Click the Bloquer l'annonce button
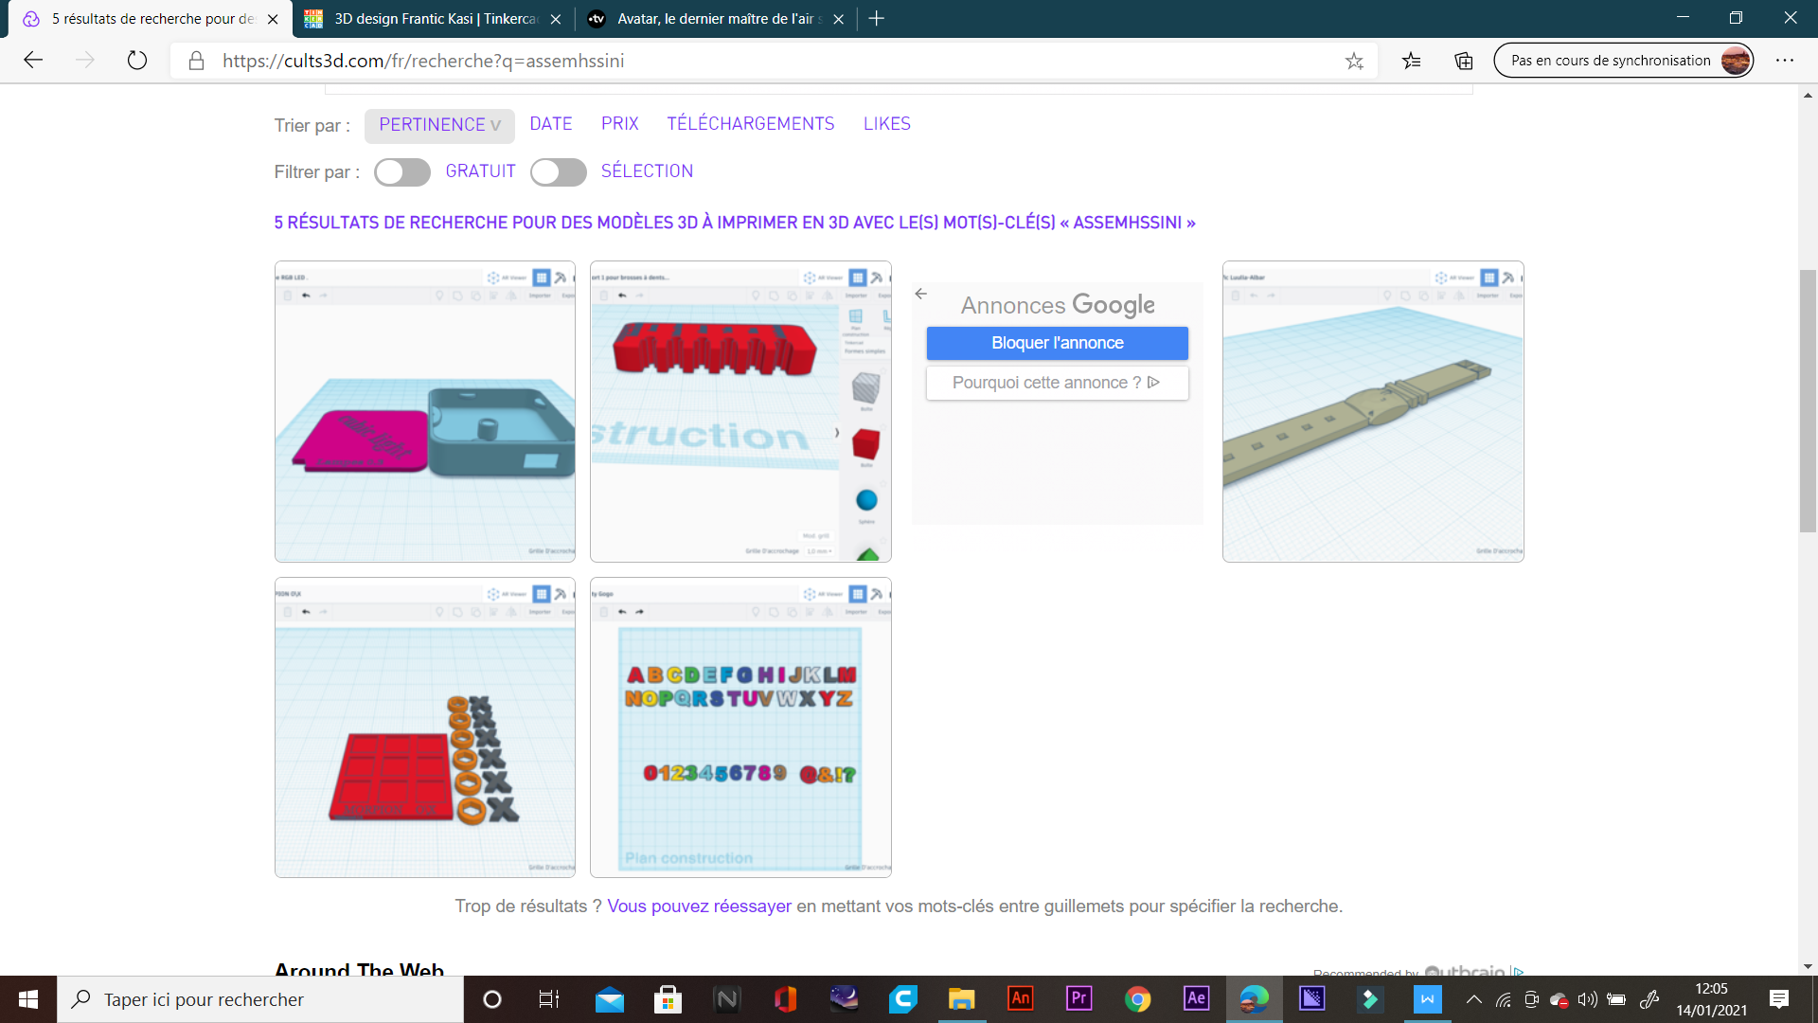1818x1023 pixels. pos(1057,343)
